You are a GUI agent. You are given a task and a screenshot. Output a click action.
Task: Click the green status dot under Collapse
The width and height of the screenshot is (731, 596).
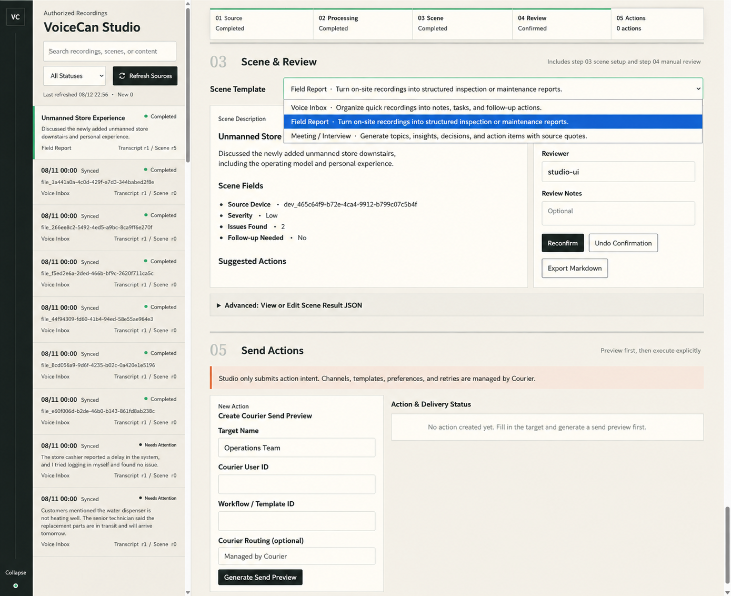16,585
